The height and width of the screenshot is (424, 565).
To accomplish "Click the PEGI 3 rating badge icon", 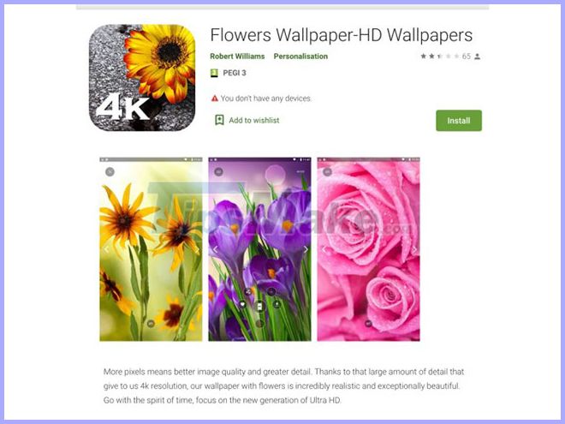I will (x=214, y=73).
